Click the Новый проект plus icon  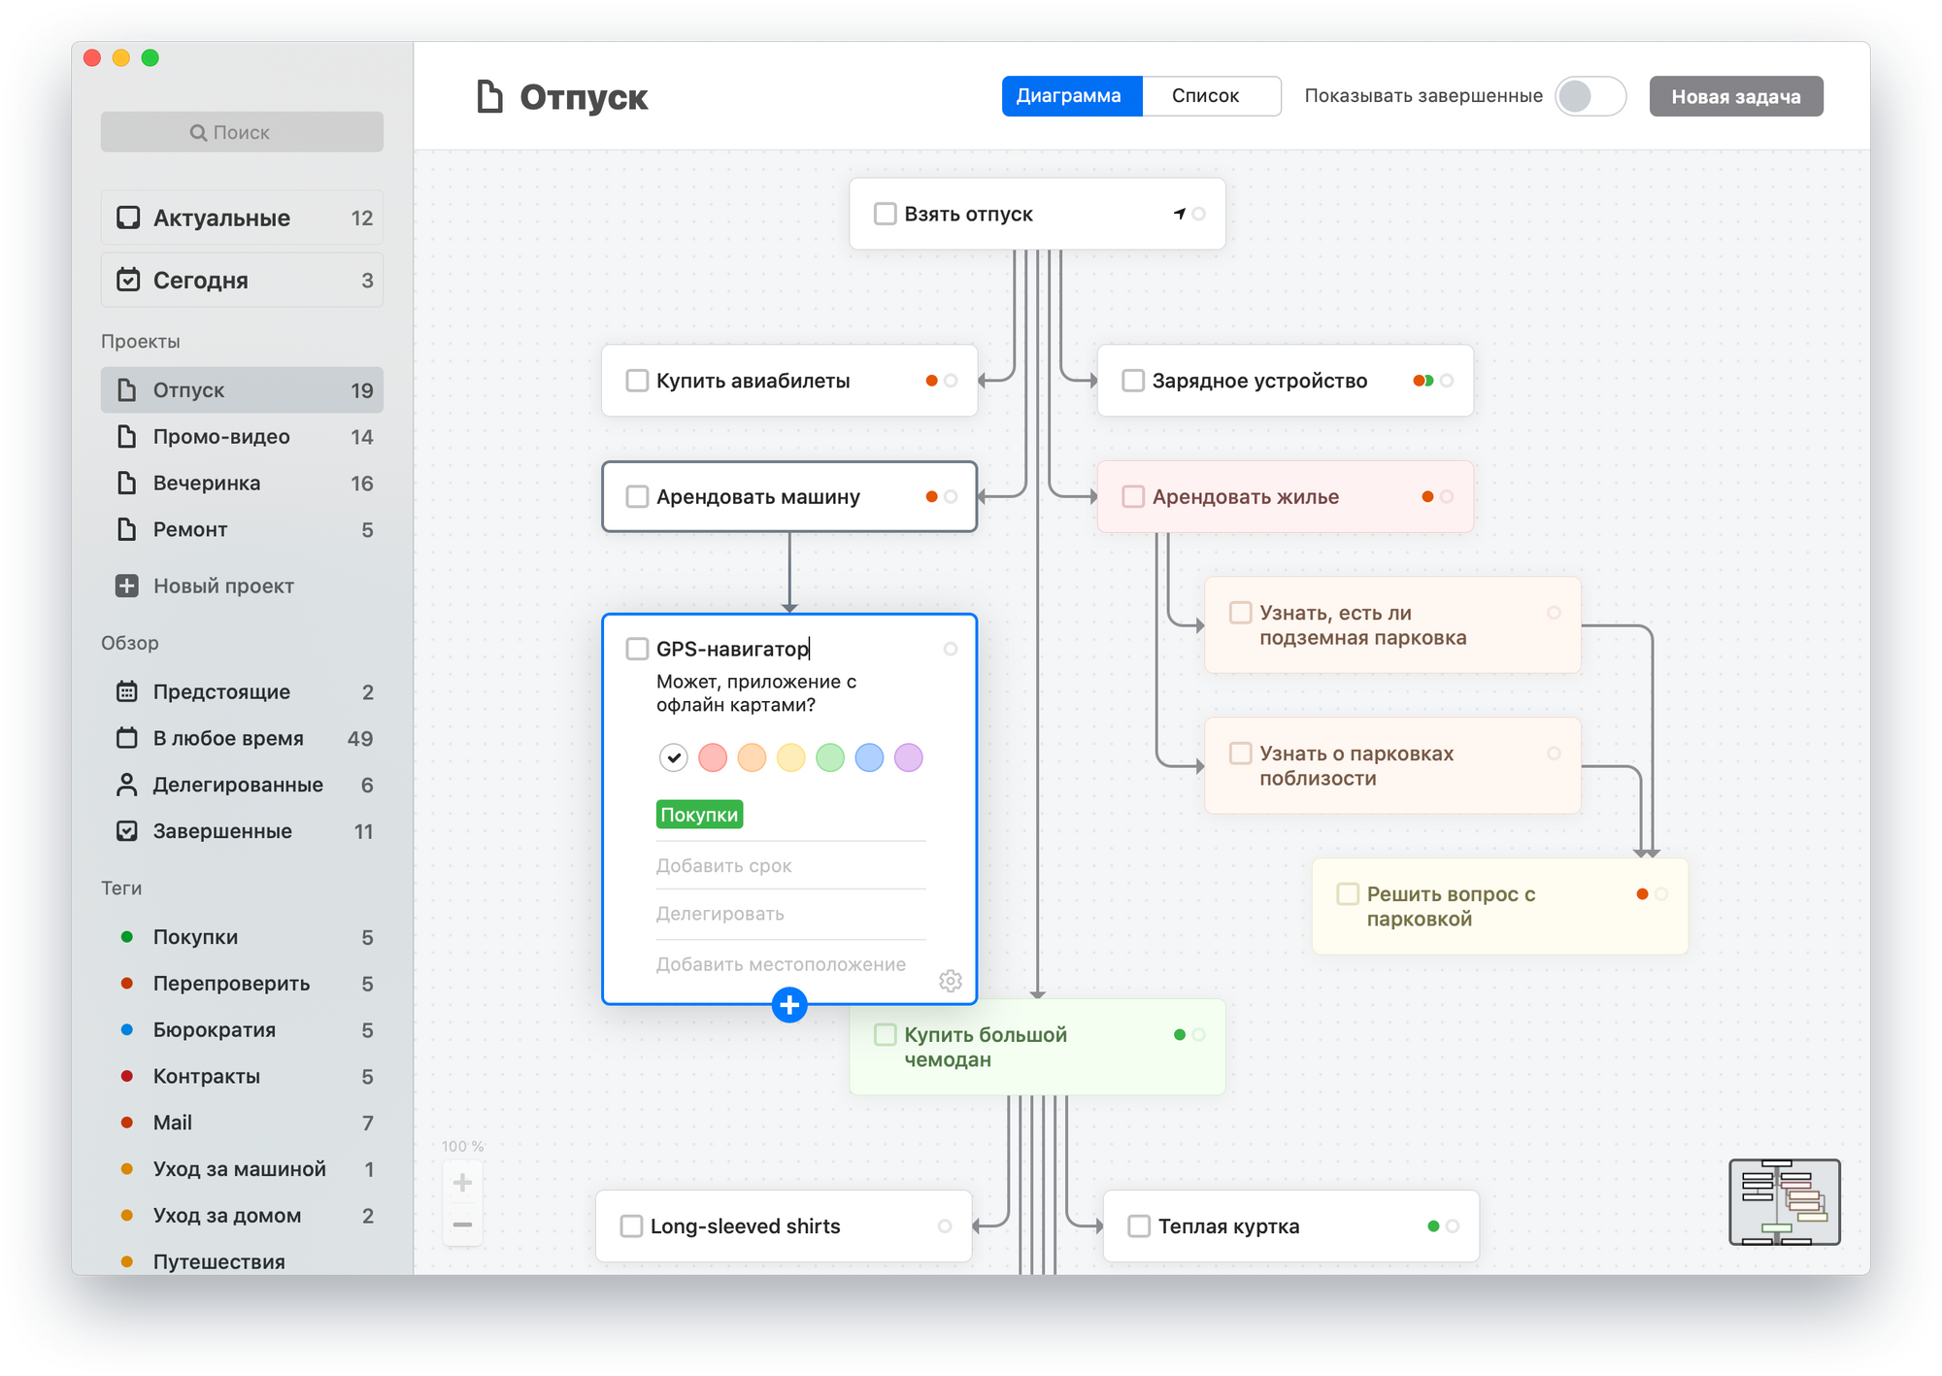(x=127, y=586)
